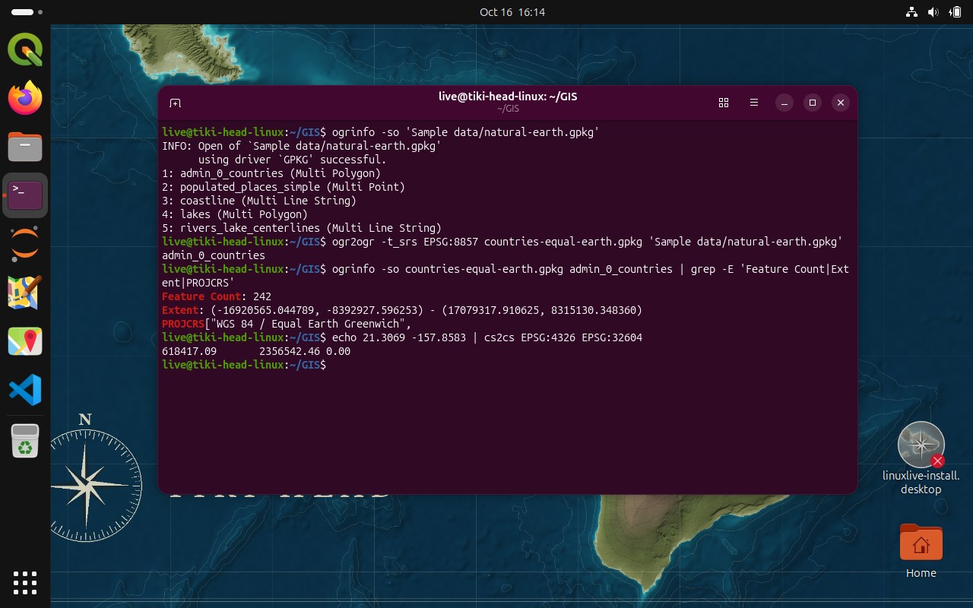Maximize the terminal window
Viewport: 973px width, 608px height.
(x=812, y=103)
